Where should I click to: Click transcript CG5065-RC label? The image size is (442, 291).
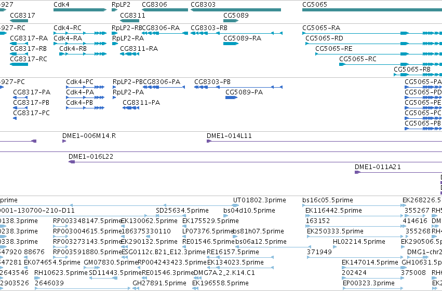pyautogui.click(x=358, y=59)
